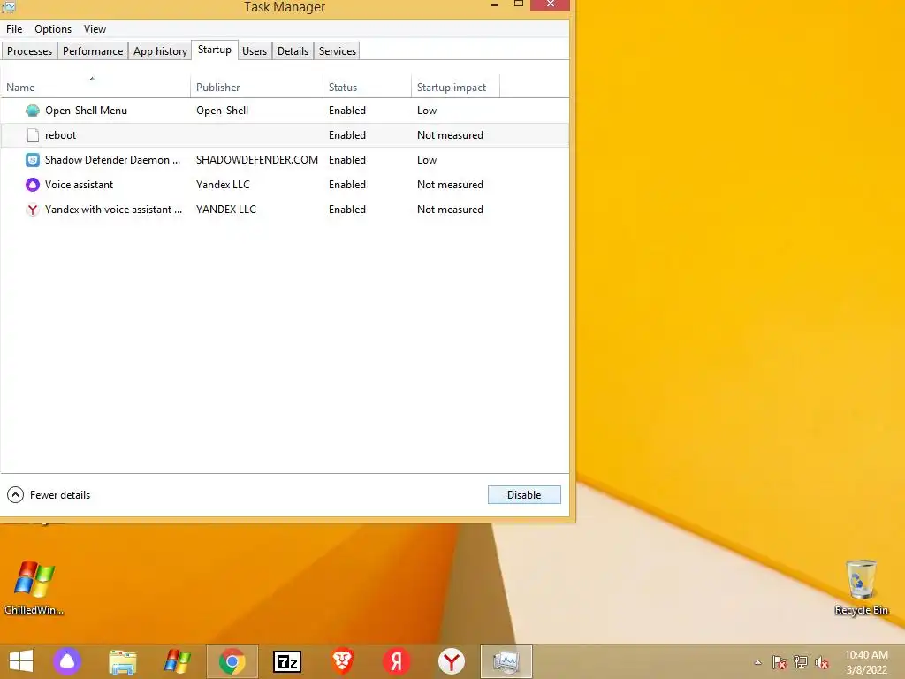Open Yandex Browser Y icon on the taskbar
The height and width of the screenshot is (679, 905).
(x=452, y=661)
